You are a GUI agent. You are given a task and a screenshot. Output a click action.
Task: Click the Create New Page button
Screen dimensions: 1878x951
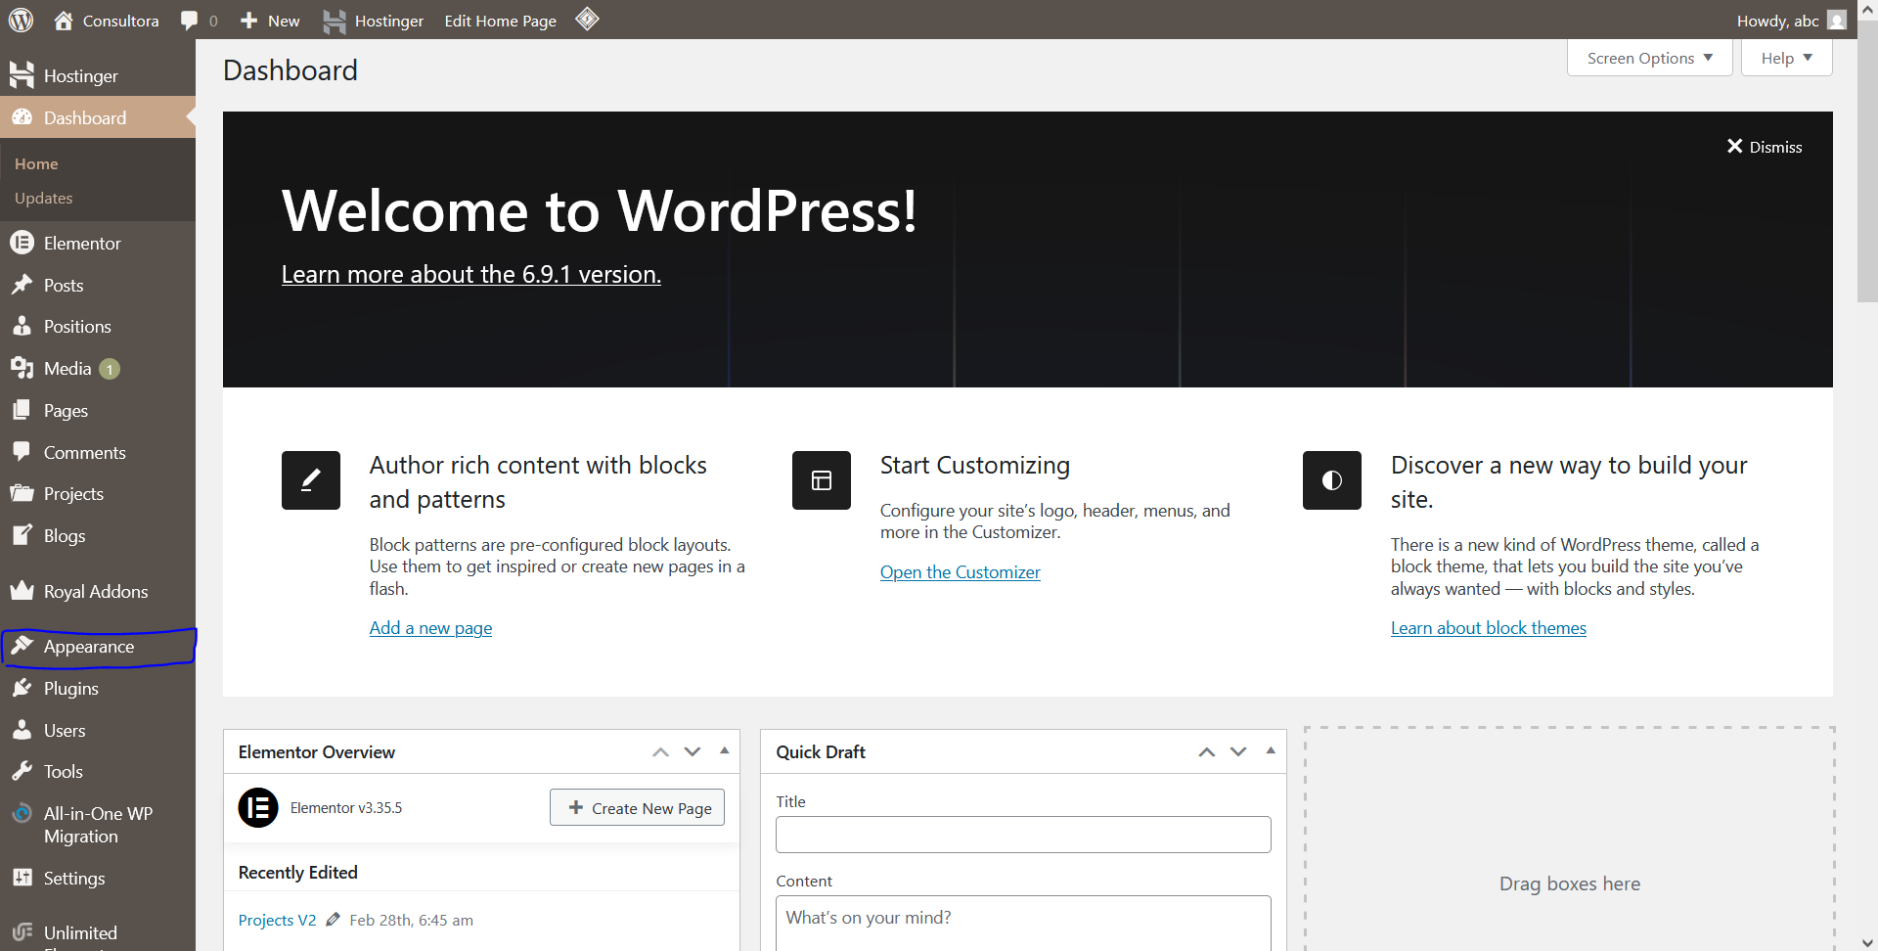pyautogui.click(x=637, y=807)
